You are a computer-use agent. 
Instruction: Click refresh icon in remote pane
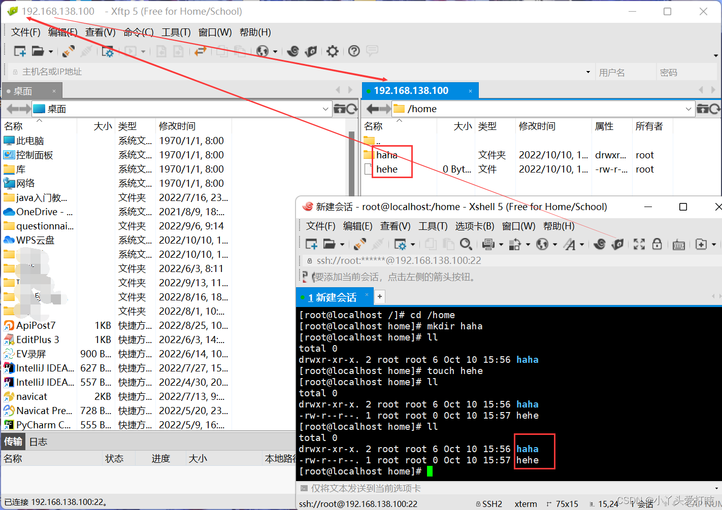point(715,109)
